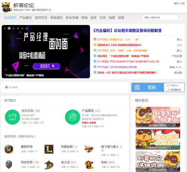Open the 龙之谷 (57) forum link
This screenshot has width=187, height=172.
[68, 162]
